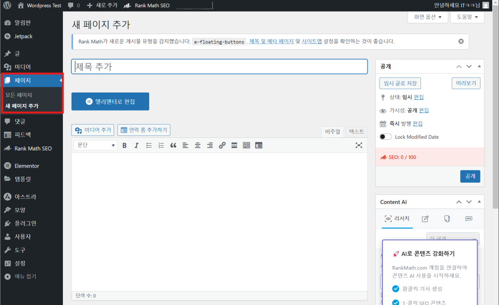
Task: Open 모든 페이지 submenu
Action: (19, 95)
